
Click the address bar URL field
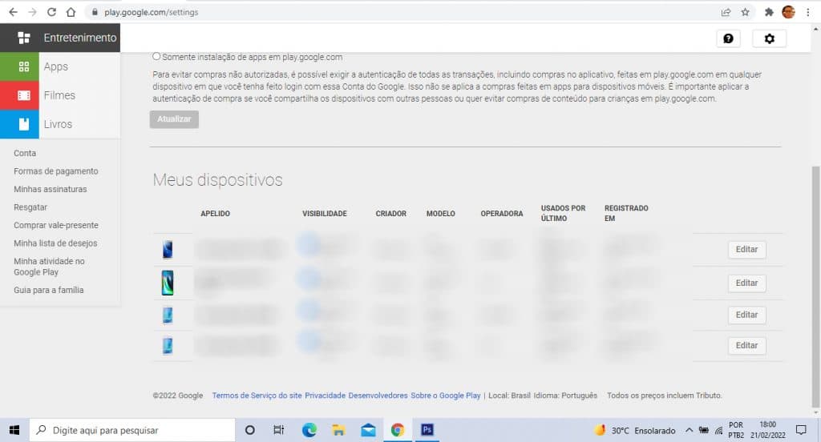(x=398, y=12)
